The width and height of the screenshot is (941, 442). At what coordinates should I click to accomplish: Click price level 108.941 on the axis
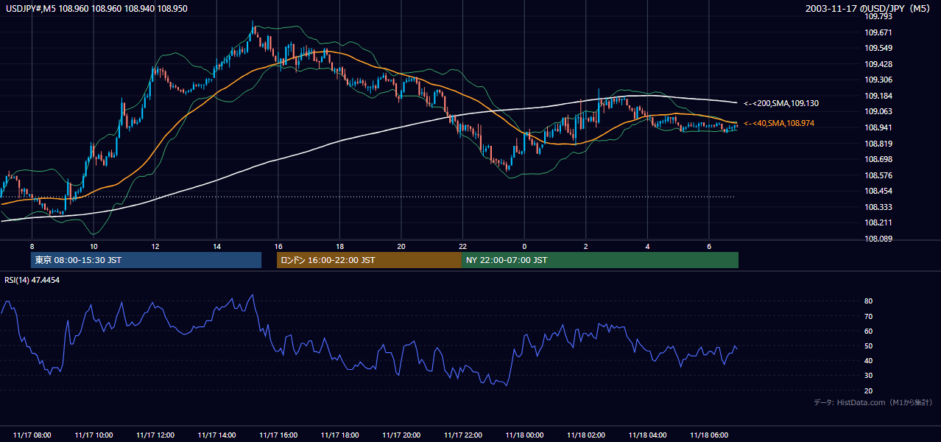878,127
